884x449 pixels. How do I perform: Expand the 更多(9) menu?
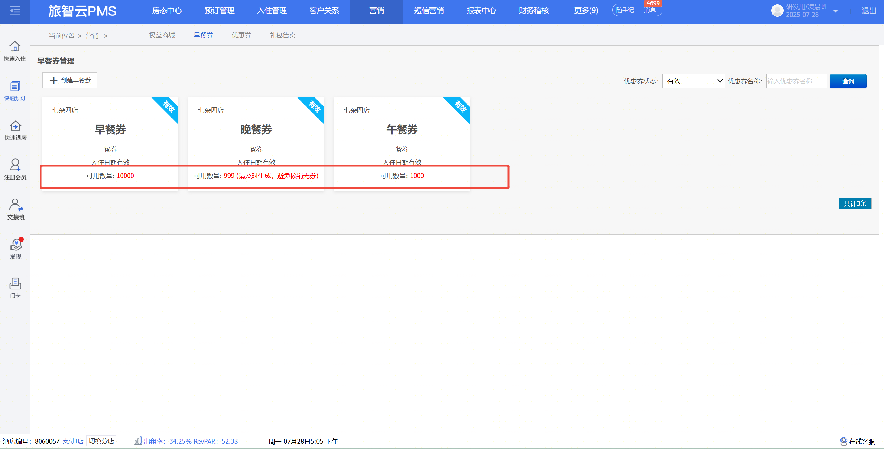(586, 11)
